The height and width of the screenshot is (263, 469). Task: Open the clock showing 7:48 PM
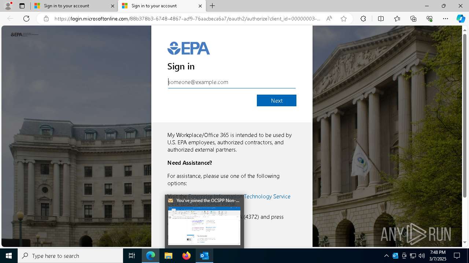pos(438,256)
